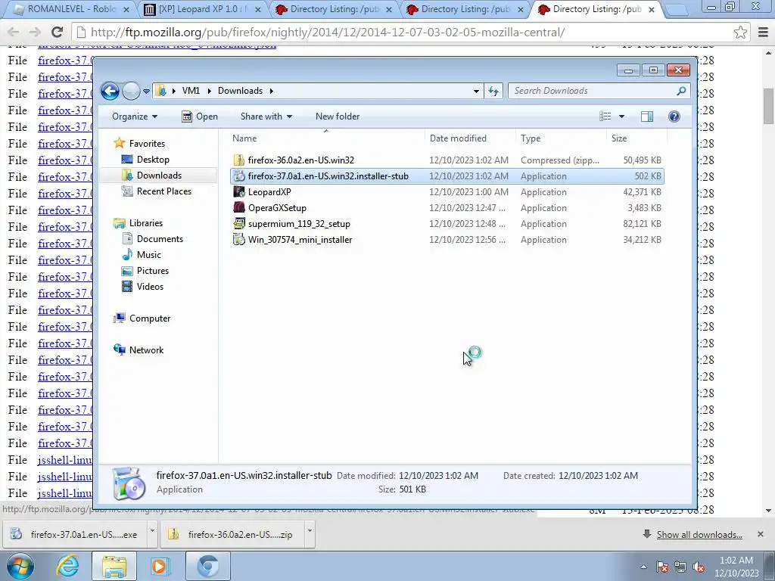
Task: Select firefox-36.0a2.en-US.win32 zip file
Action: (447, 160)
